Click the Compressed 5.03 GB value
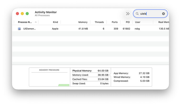This screenshot has width=181, height=105. [145, 81]
